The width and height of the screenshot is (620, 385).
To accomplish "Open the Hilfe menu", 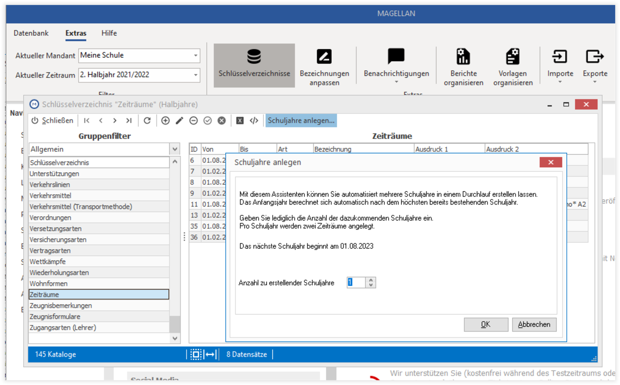I will 109,33.
